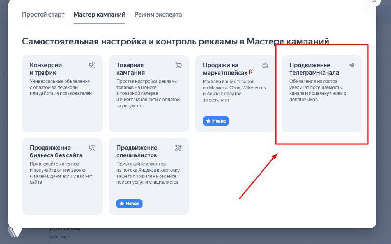
Task: Click description 'Объявления из постов увеличат посещаемость'
Action: point(318,90)
